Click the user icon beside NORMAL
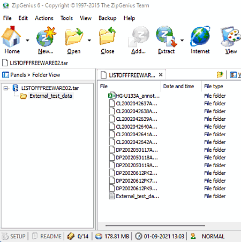This screenshot has height=242, width=241. coord(193,236)
